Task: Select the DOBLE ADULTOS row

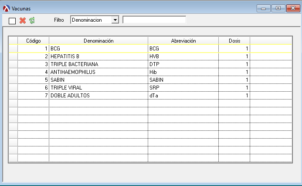Action: (x=98, y=96)
